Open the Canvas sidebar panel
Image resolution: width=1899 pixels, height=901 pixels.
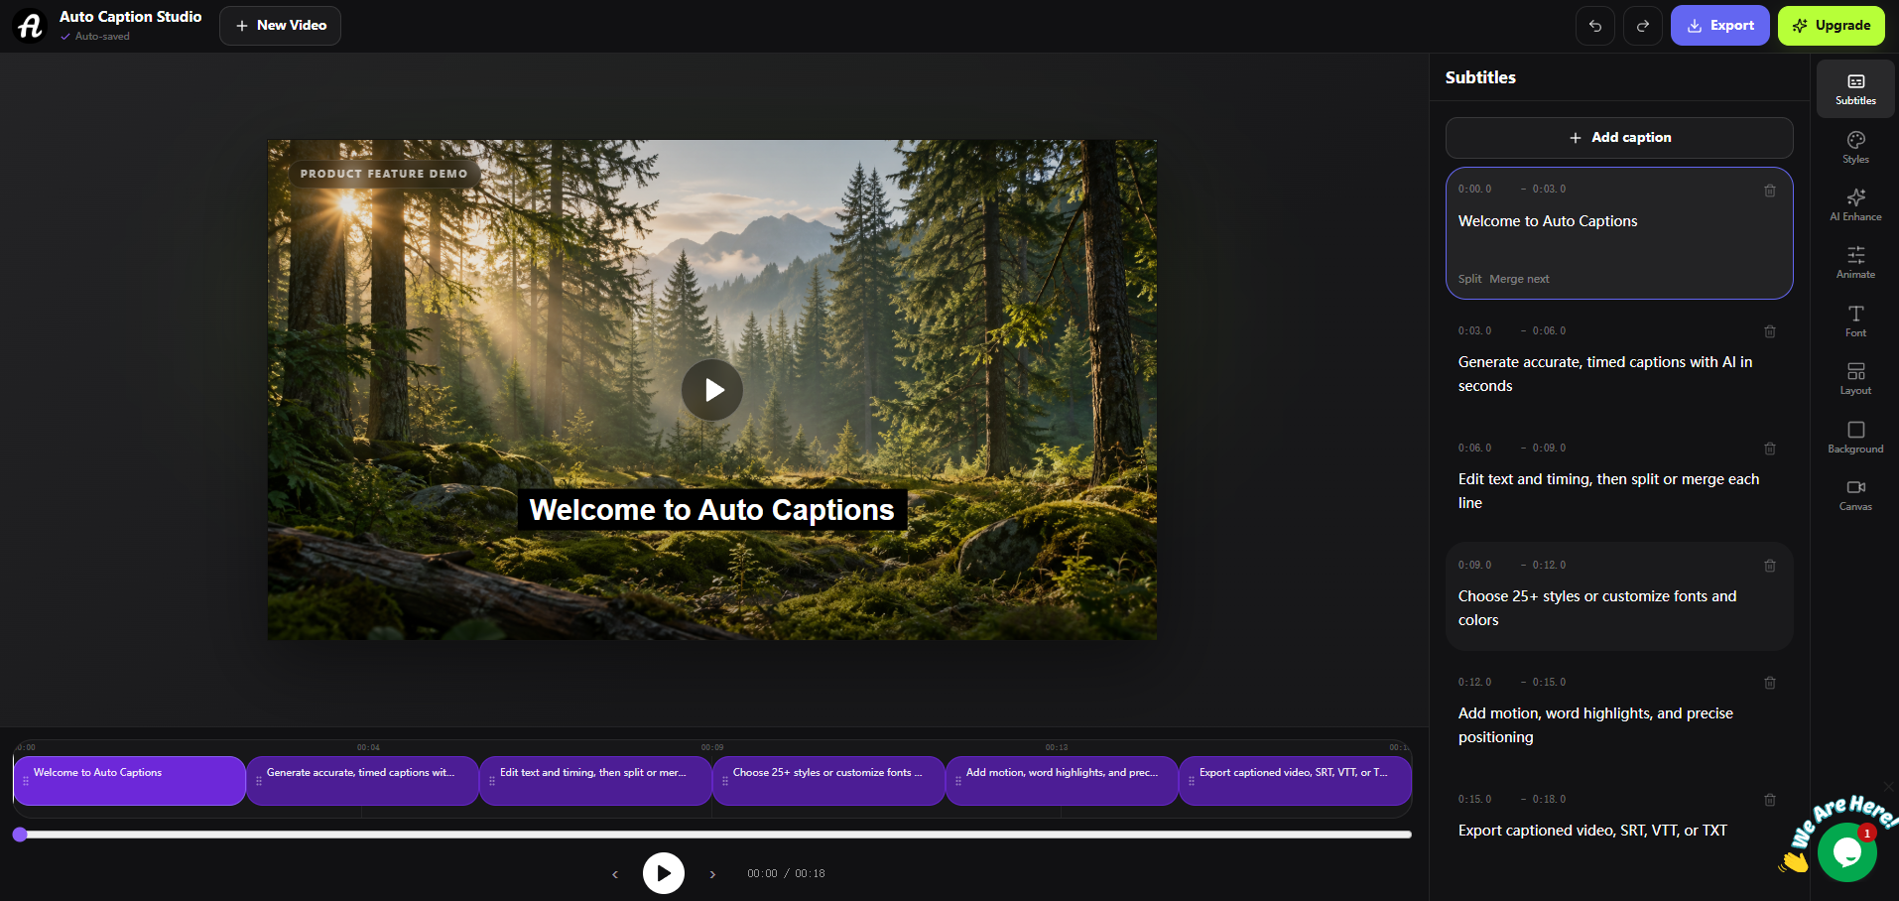pyautogui.click(x=1855, y=494)
